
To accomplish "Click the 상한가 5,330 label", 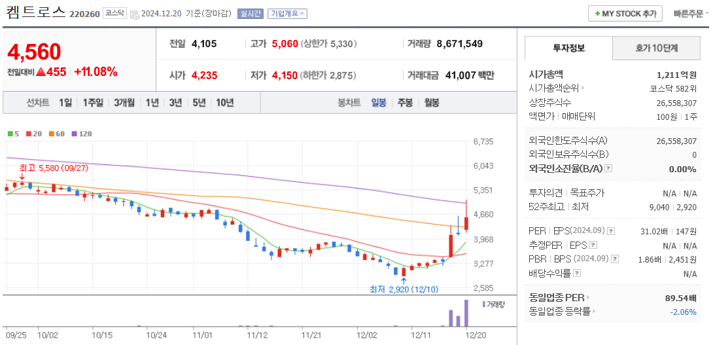I will coord(328,44).
